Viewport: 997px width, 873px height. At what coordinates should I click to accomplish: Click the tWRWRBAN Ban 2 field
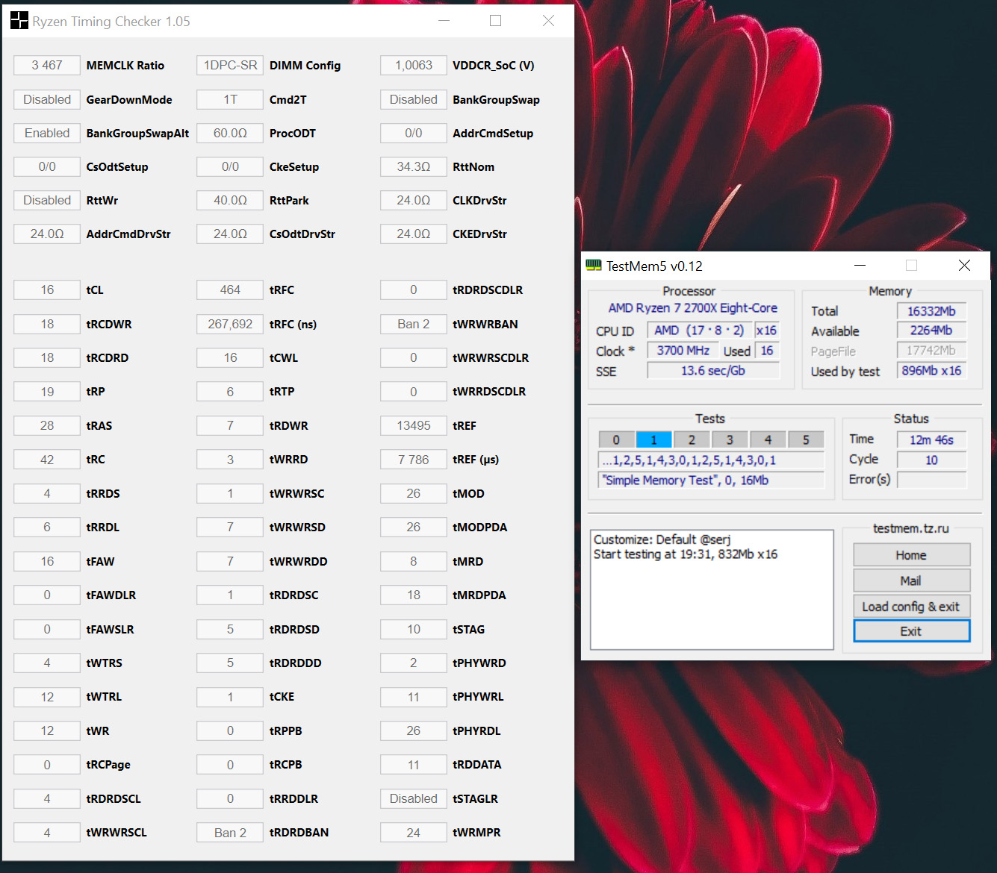[414, 324]
